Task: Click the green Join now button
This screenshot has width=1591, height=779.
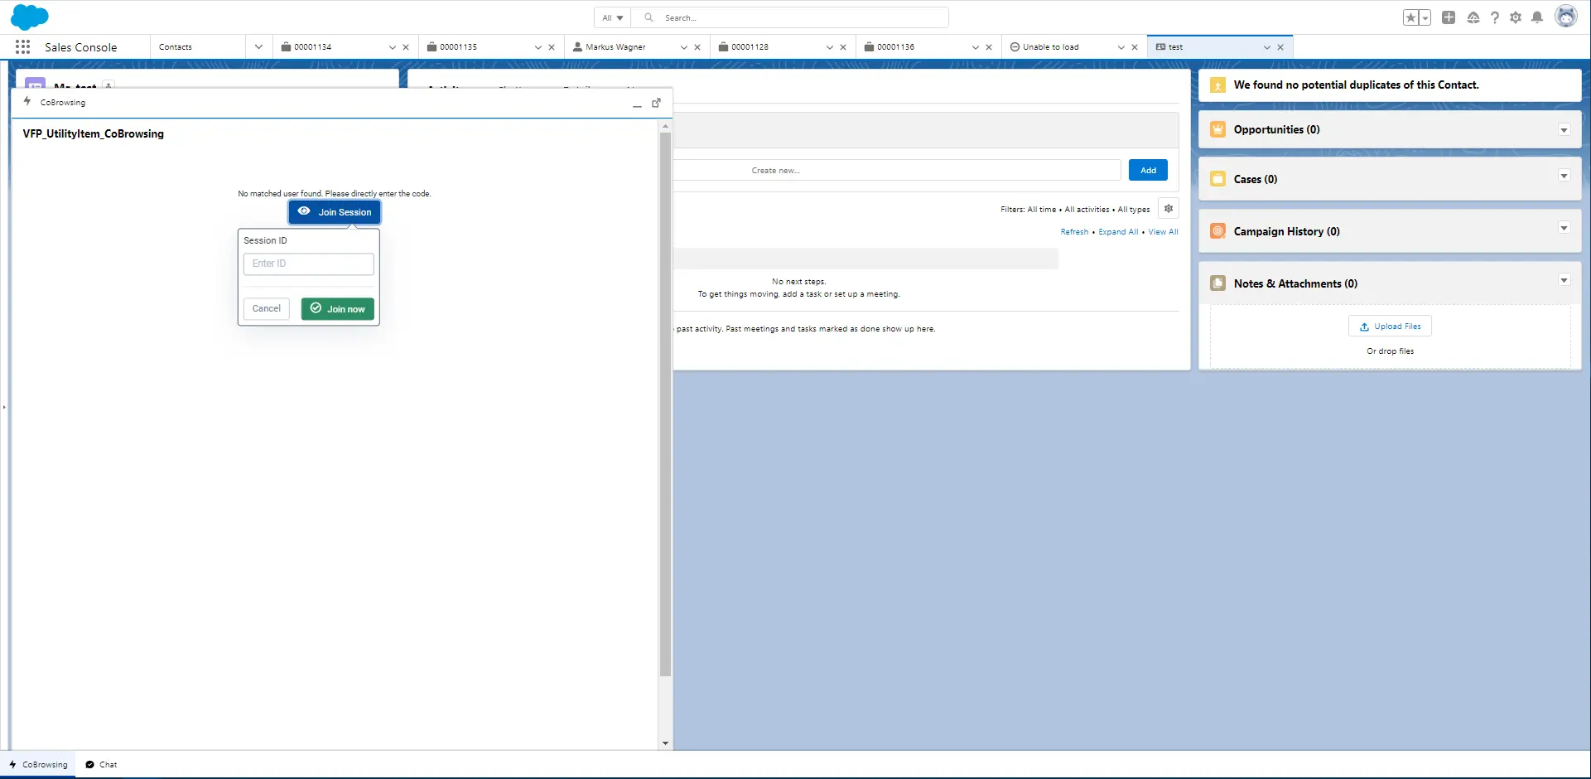Action: coord(338,309)
